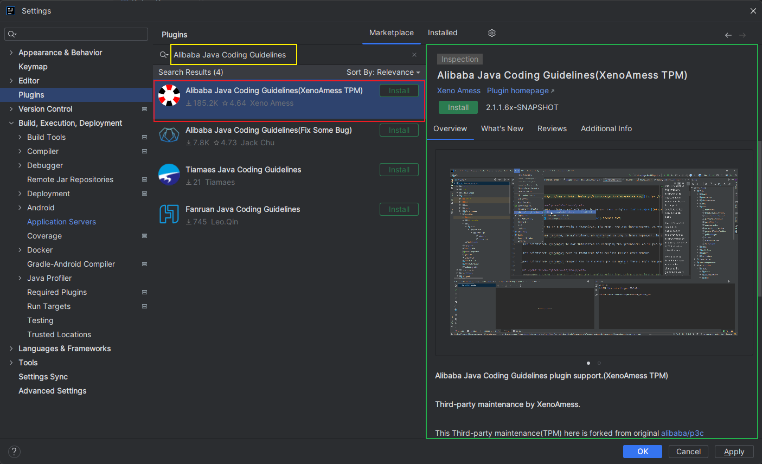Click project-level icon beside Coverage

[144, 236]
